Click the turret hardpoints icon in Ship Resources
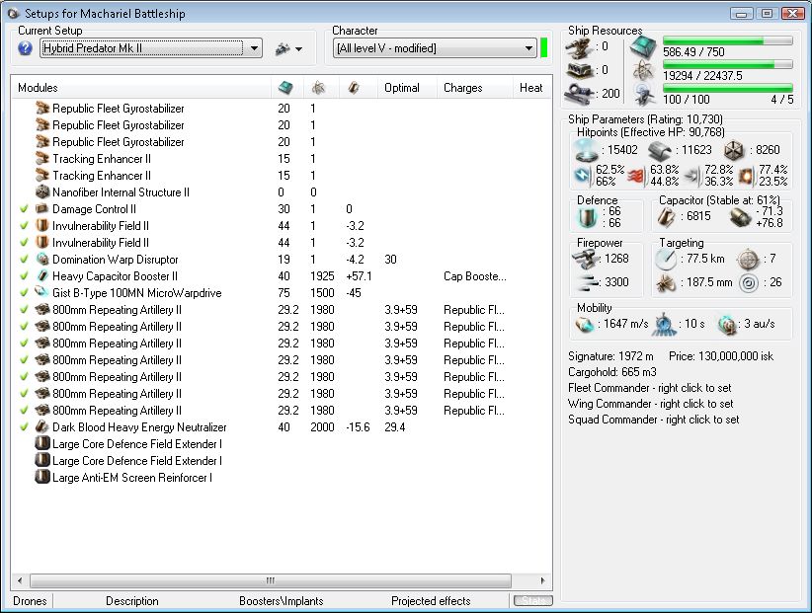The width and height of the screenshot is (812, 613). tap(580, 47)
